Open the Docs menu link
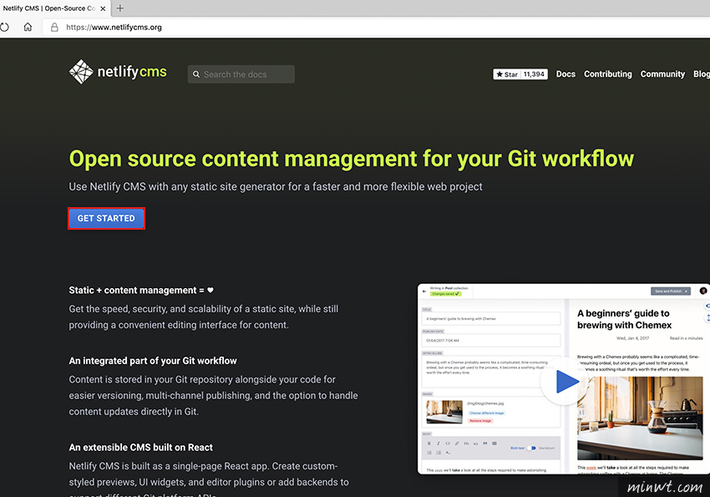Screen dimensions: 710x497 [x=565, y=74]
